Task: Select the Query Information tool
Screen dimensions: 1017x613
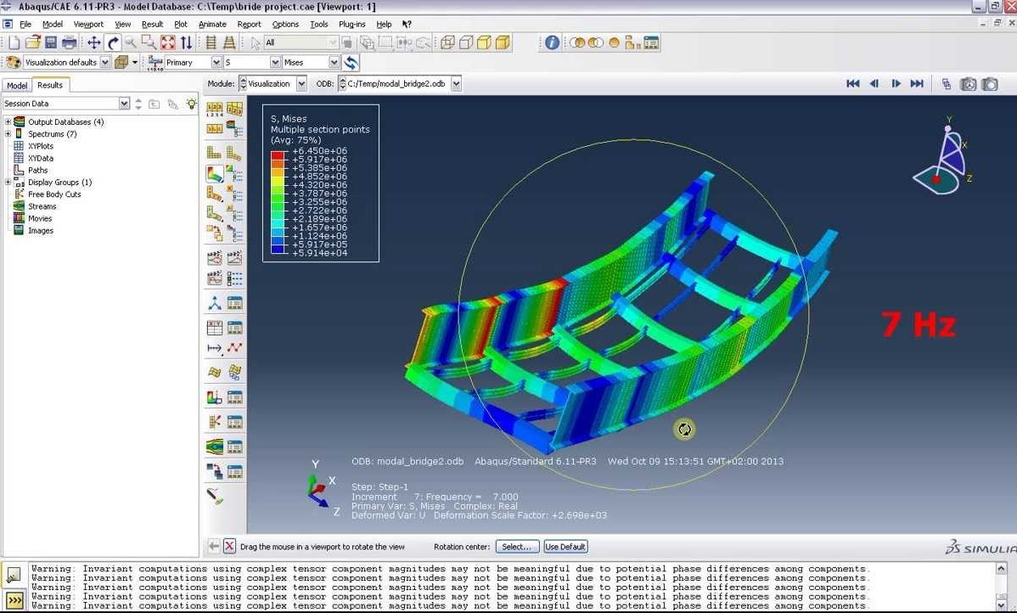Action: point(552,41)
